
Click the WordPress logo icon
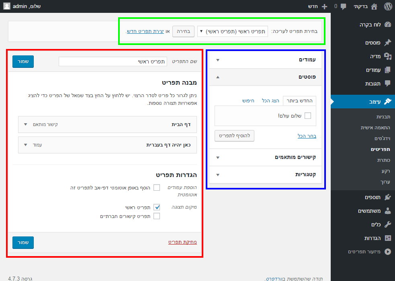coord(388,6)
